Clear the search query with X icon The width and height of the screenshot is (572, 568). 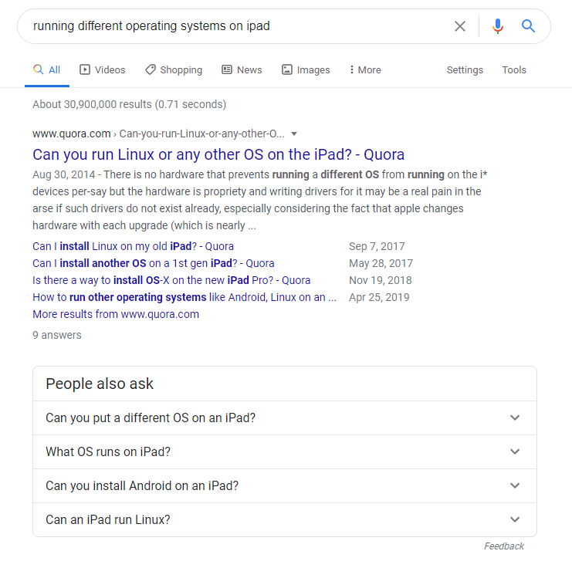click(x=459, y=26)
